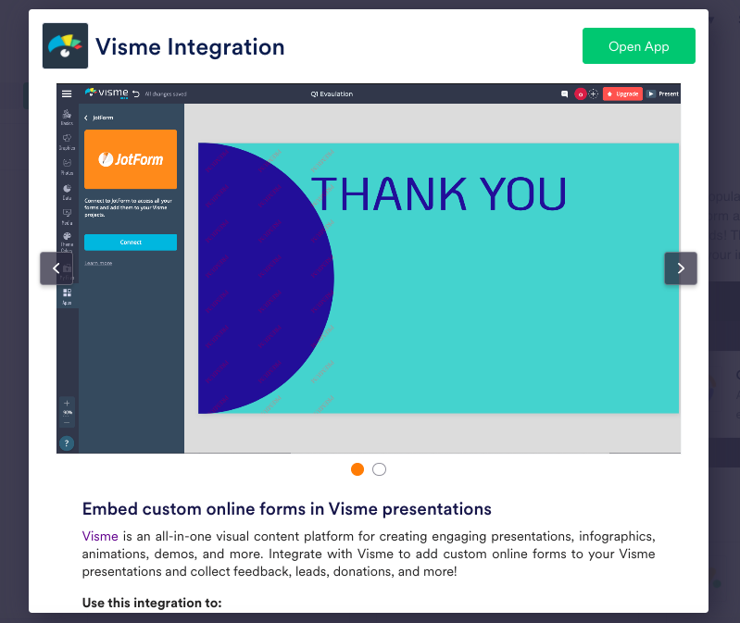Click the red Upgrade button
This screenshot has height=623, width=740.
(622, 93)
